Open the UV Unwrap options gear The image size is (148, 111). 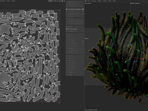pos(83,12)
